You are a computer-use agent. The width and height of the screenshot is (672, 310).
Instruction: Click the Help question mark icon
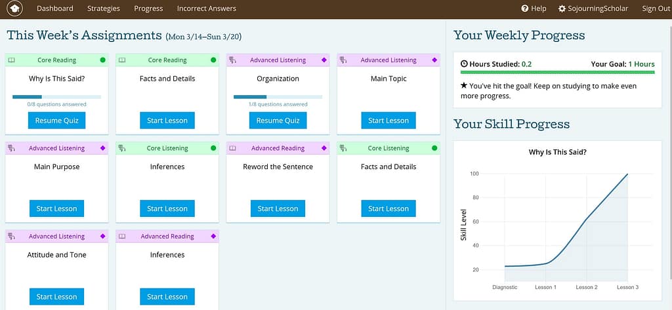click(525, 9)
